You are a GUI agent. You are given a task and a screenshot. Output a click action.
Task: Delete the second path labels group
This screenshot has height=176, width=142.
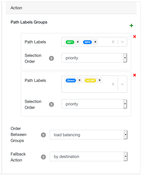click(134, 75)
